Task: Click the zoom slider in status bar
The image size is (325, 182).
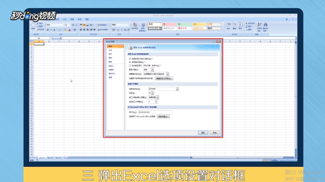Action: [287, 160]
